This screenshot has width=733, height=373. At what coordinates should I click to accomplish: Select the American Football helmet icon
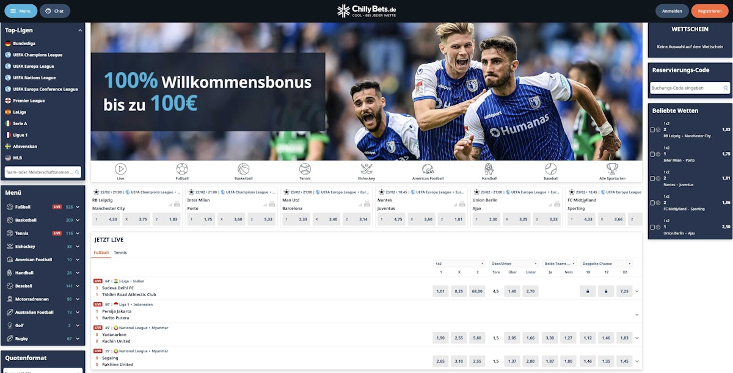428,169
